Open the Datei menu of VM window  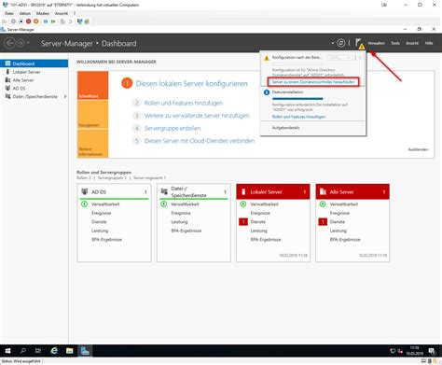coord(9,13)
